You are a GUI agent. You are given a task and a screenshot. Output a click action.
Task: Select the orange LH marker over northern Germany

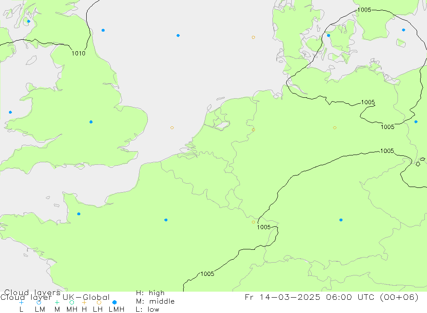tap(335, 128)
